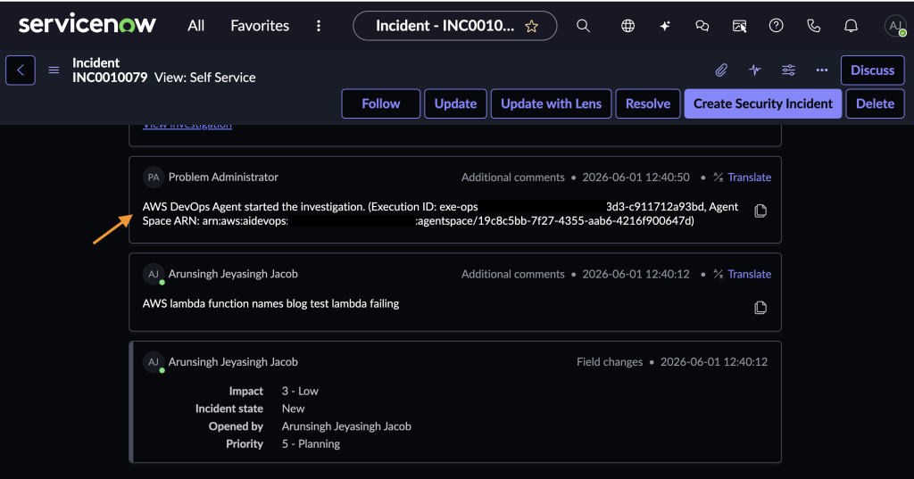914x479 pixels.
Task: Open the global search magnifier
Action: click(583, 26)
